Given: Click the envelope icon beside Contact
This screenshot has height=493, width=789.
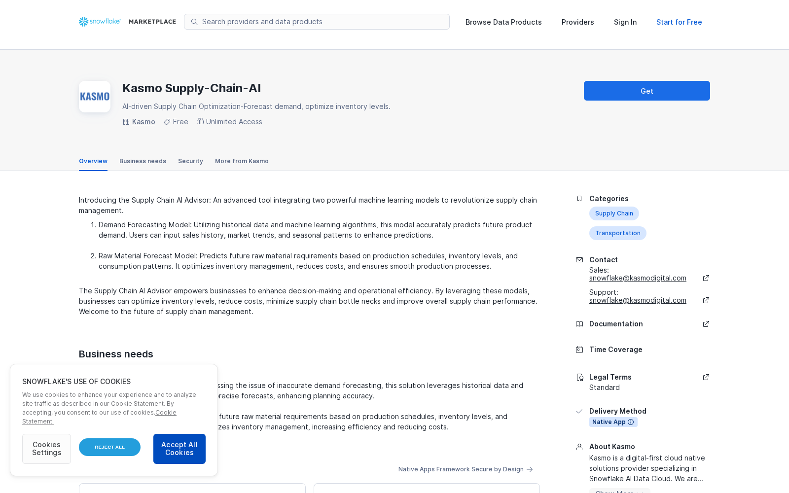Looking at the screenshot, I should [579, 260].
